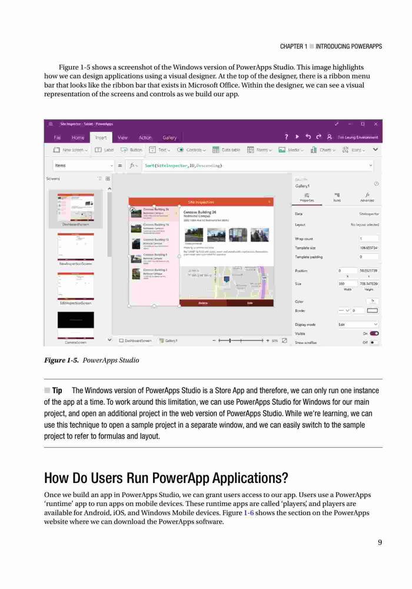Open the Media dropdown
The image size is (412, 589).
(291, 150)
